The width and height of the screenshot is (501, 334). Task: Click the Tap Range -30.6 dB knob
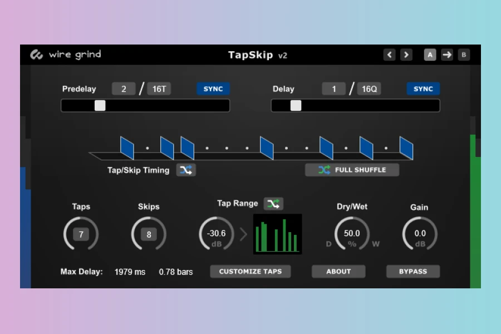217,234
